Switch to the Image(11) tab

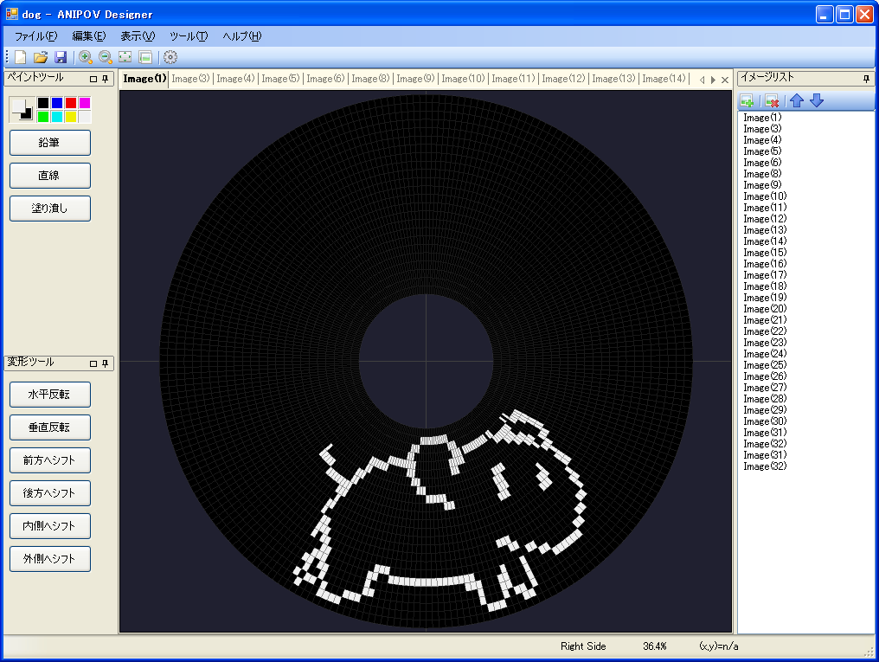[513, 79]
